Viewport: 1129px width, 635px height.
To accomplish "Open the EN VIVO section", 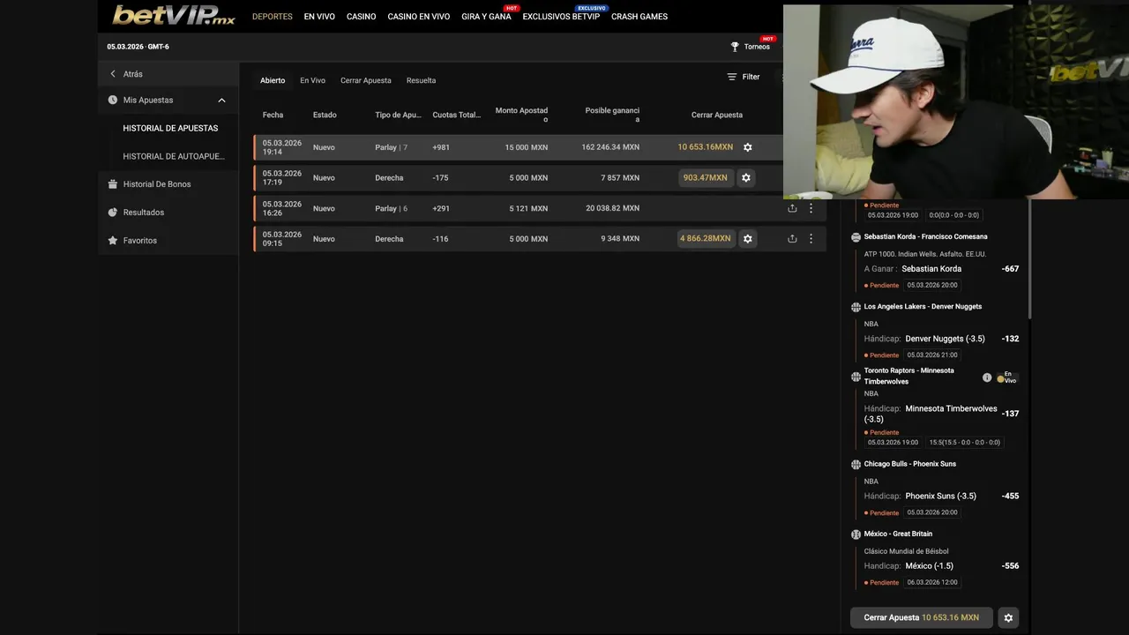I will [x=319, y=17].
